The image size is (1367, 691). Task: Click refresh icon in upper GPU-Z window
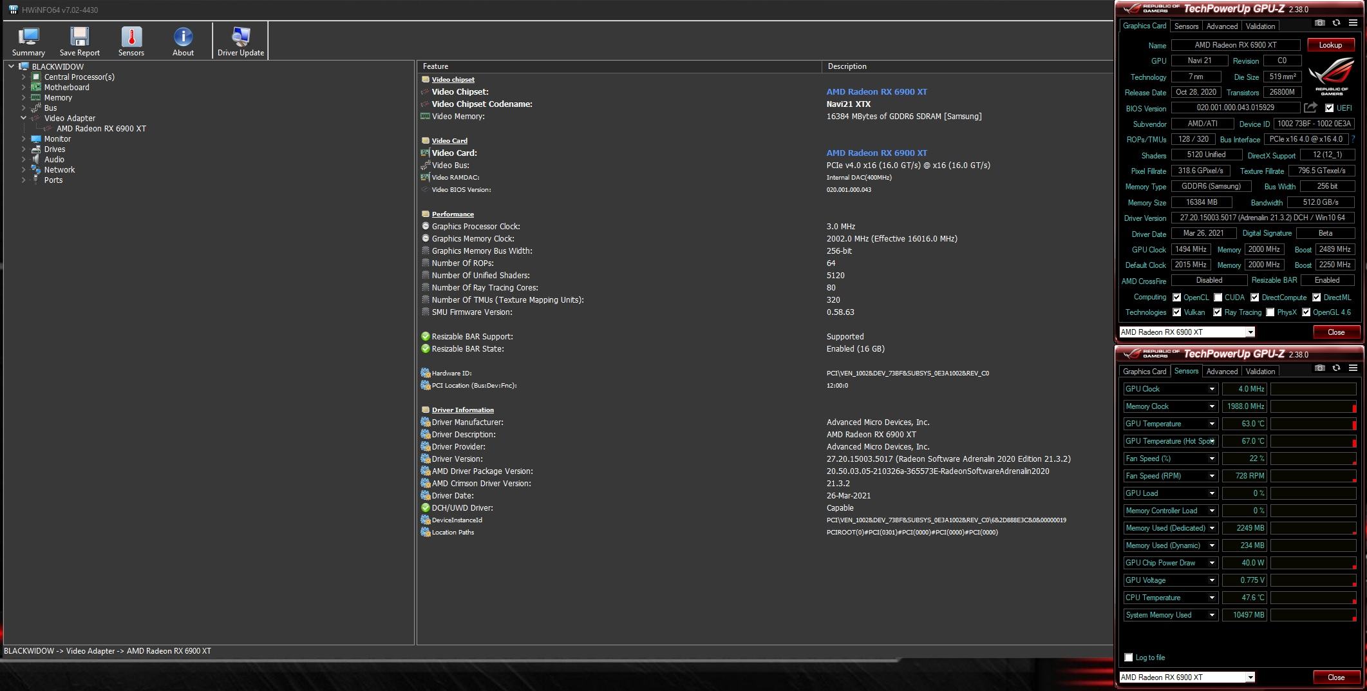1336,23
